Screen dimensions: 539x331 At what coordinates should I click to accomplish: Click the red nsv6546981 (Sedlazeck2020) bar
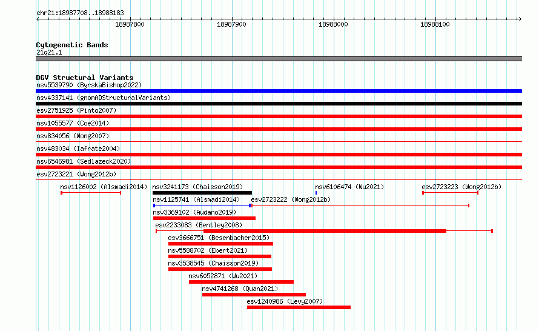[x=279, y=167]
